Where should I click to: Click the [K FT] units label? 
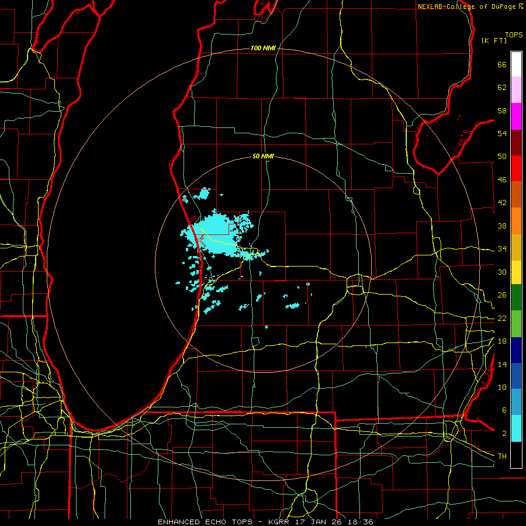click(494, 41)
